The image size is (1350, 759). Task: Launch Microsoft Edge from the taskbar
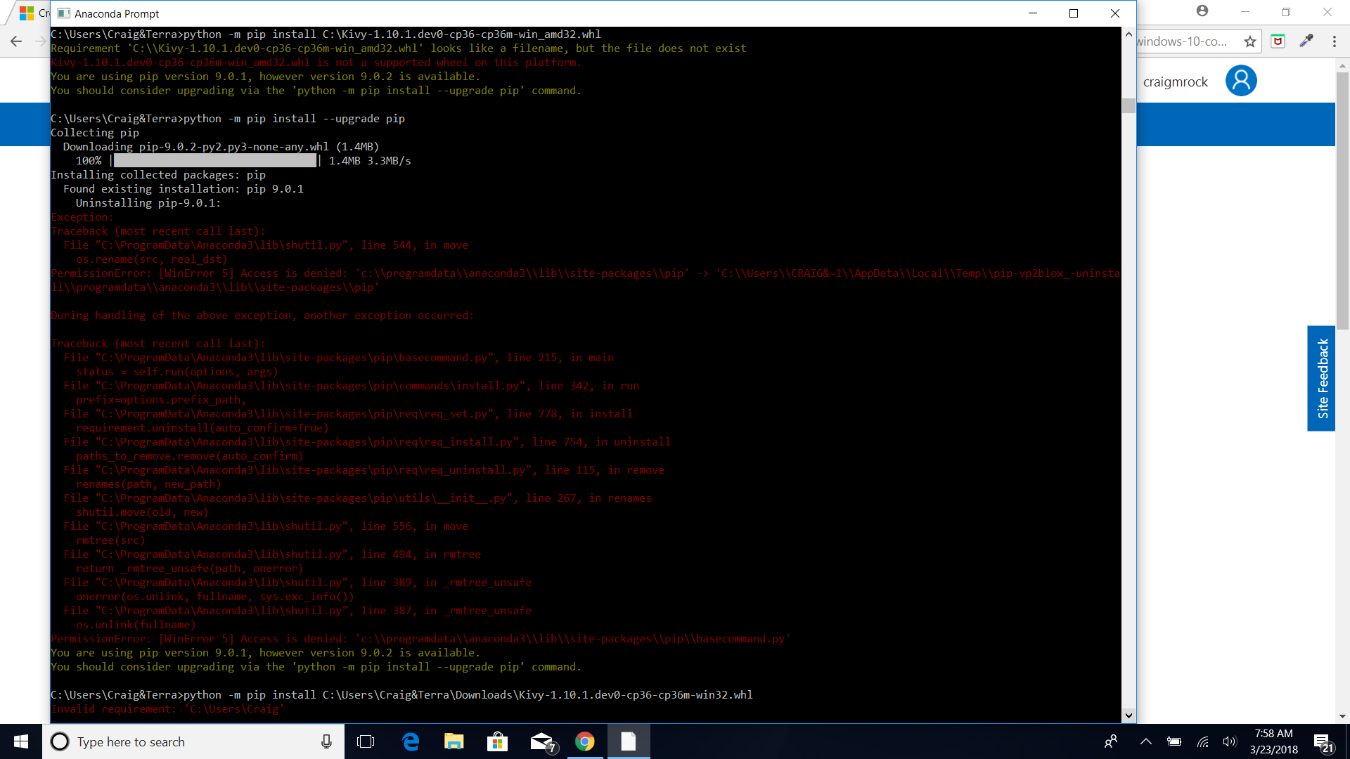pos(411,741)
